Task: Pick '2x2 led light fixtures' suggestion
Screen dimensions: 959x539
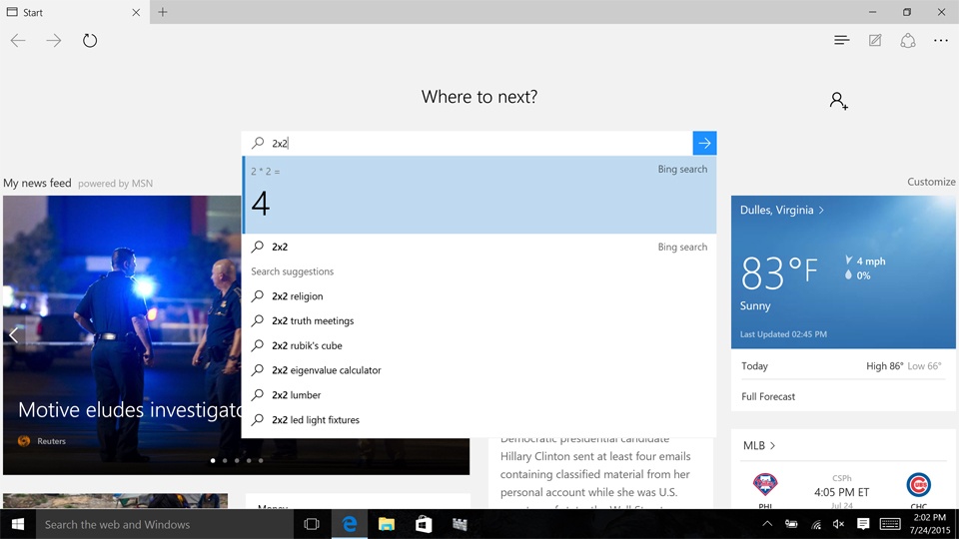Action: pyautogui.click(x=479, y=420)
